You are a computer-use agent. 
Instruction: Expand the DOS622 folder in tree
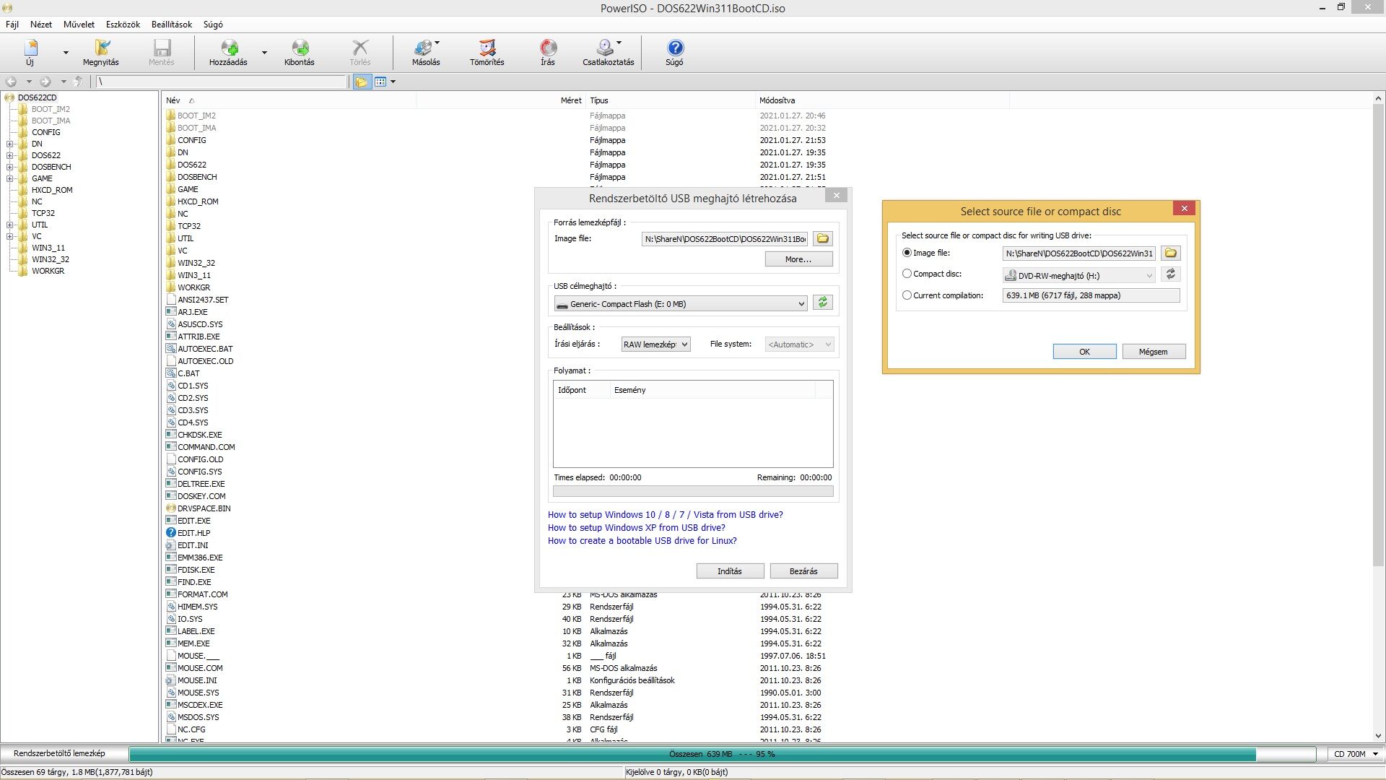[10, 155]
